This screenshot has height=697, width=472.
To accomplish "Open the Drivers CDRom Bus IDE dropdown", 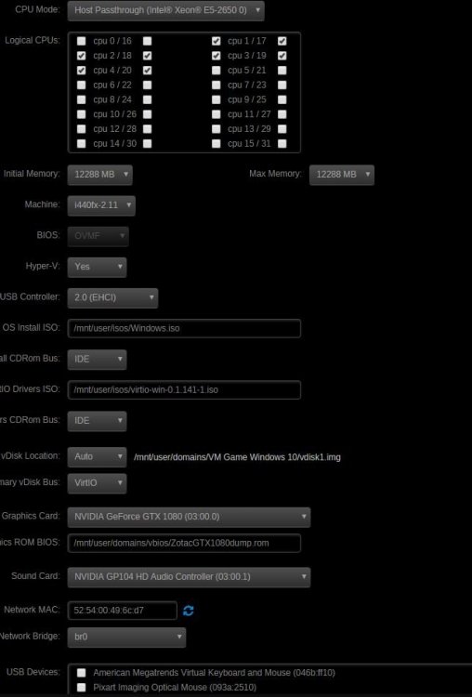I will click(x=97, y=421).
